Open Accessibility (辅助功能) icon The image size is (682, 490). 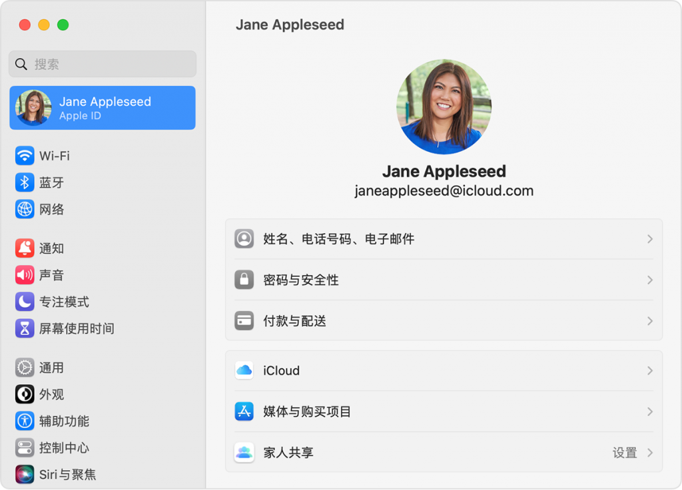coord(25,421)
